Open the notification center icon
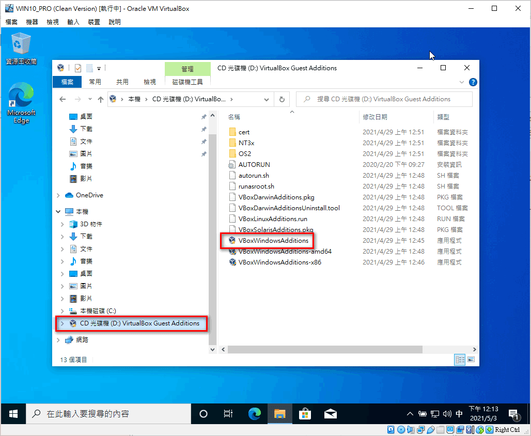This screenshot has width=531, height=436. click(514, 414)
